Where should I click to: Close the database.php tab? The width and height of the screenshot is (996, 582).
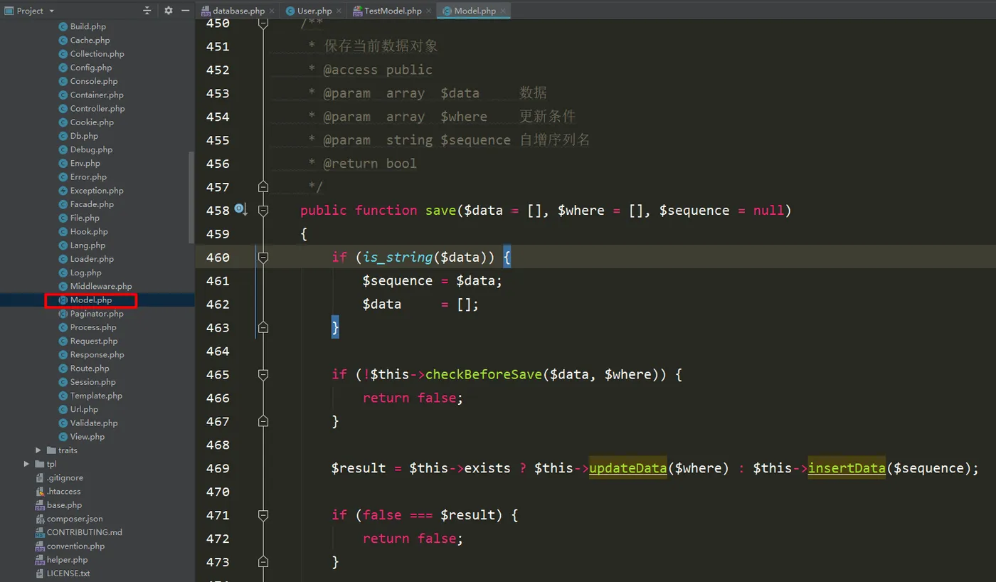(273, 11)
